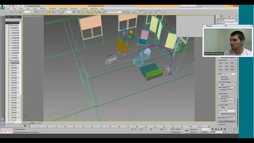
Task: Click the Auto Key button
Action: tap(193, 129)
